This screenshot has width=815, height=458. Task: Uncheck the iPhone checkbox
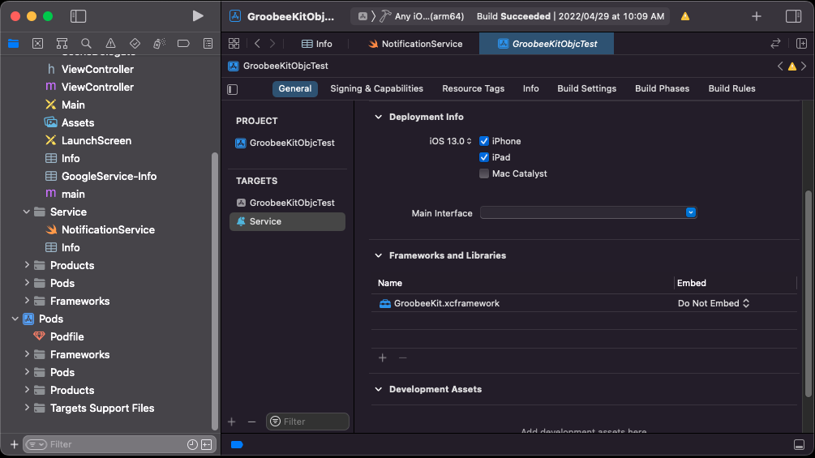[x=484, y=141]
